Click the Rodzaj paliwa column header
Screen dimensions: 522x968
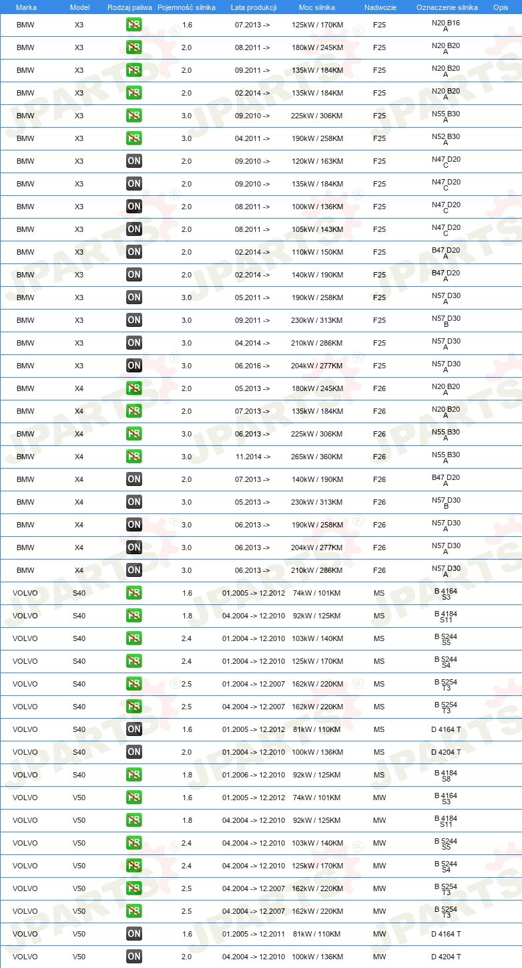[129, 7]
